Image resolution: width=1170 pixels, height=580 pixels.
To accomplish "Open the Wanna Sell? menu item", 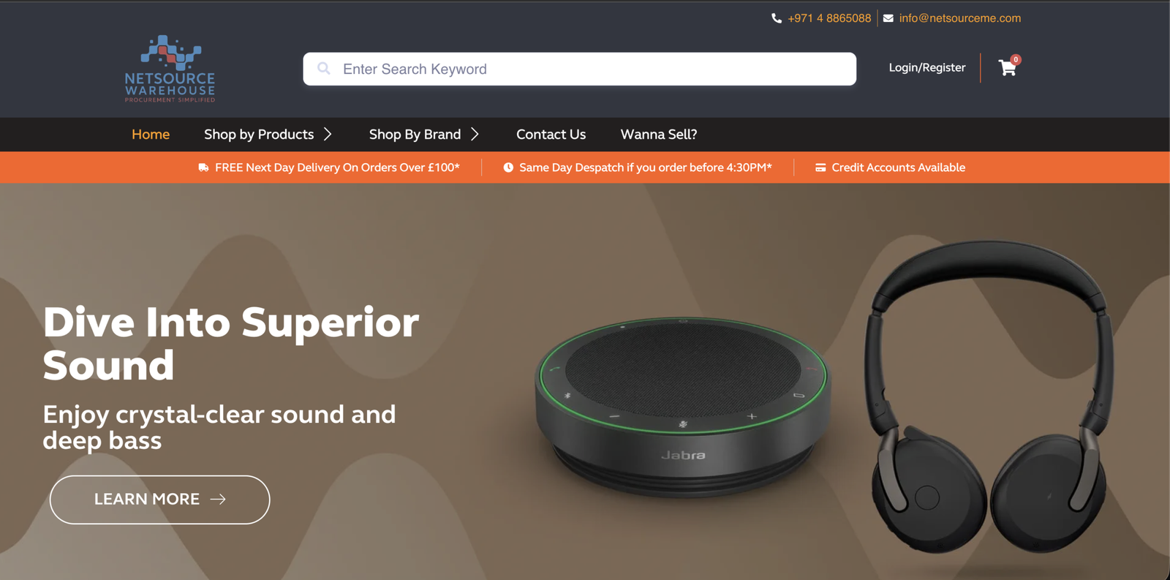I will 659,135.
